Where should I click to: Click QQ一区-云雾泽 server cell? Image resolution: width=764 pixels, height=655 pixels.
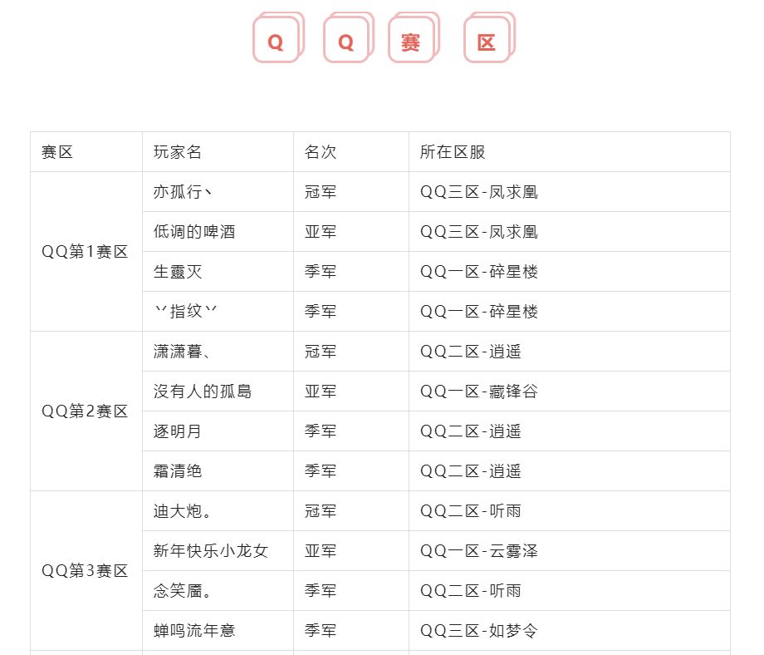coord(479,551)
